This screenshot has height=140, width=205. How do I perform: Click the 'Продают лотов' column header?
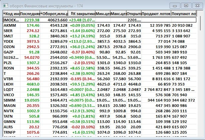[x=156, y=14]
